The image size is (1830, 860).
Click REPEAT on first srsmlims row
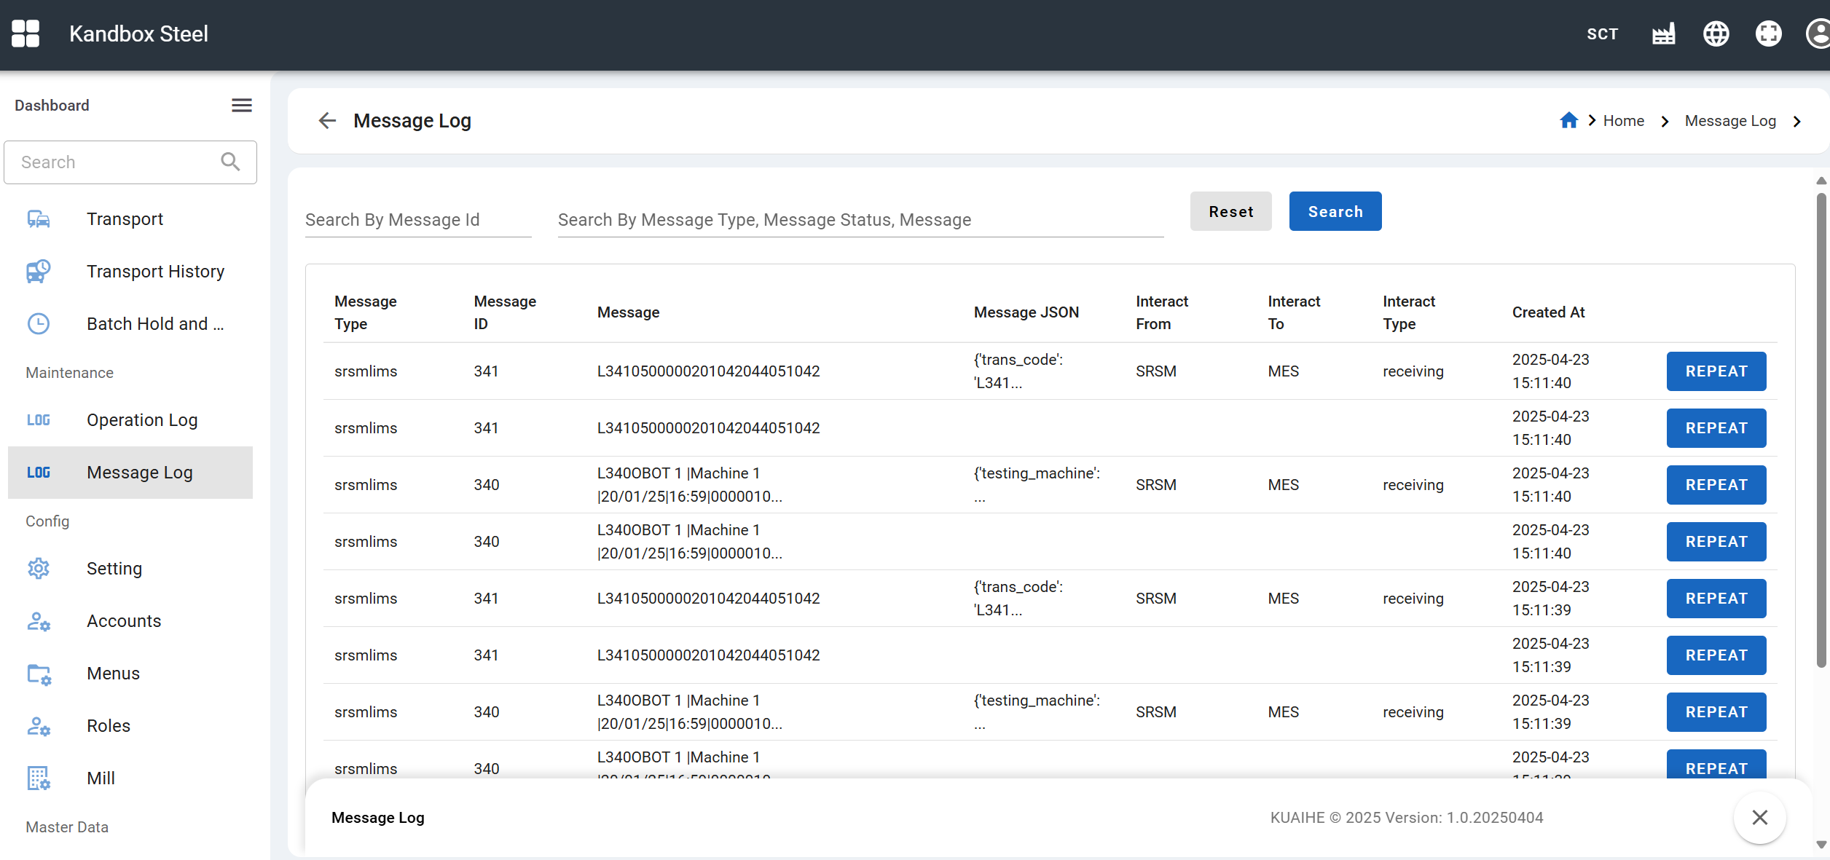(1716, 371)
